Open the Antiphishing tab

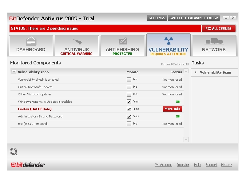pyautogui.click(x=122, y=45)
